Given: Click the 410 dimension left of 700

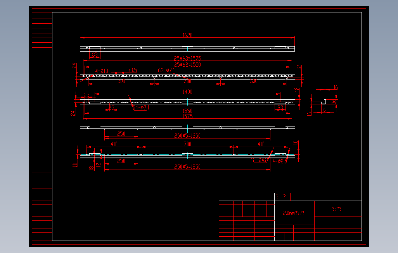Looking at the screenshot, I should [114, 144].
